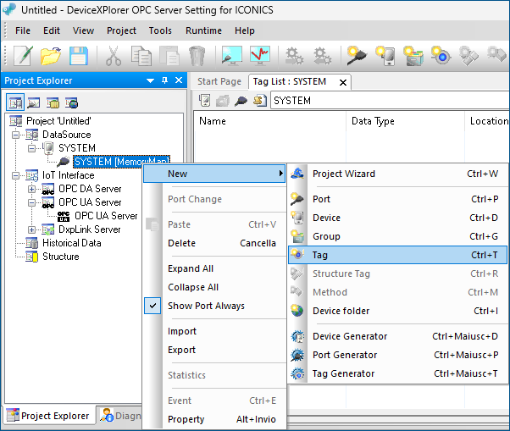Select third Project Explorer view icon
Viewport: 510px width, 431px height.
53,102
